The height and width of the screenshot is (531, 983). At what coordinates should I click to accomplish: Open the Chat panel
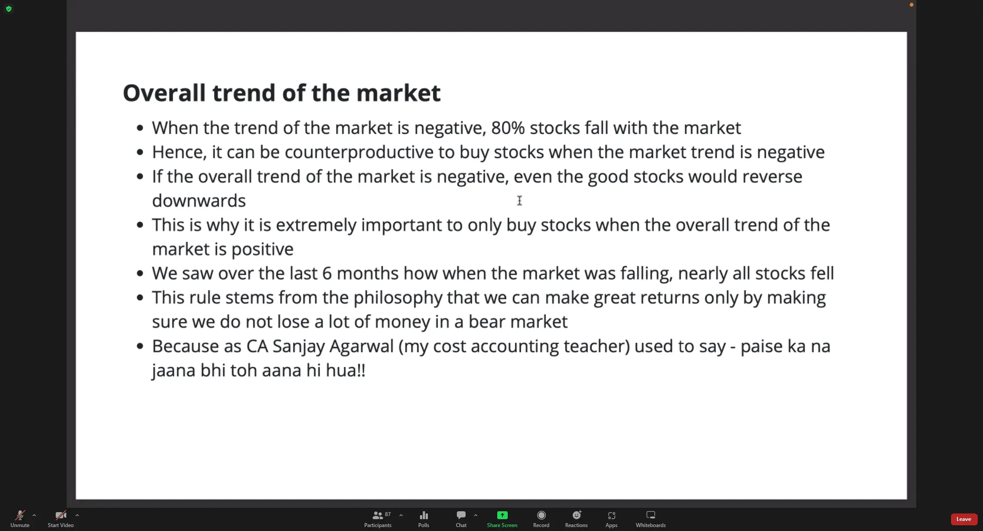pos(461,518)
